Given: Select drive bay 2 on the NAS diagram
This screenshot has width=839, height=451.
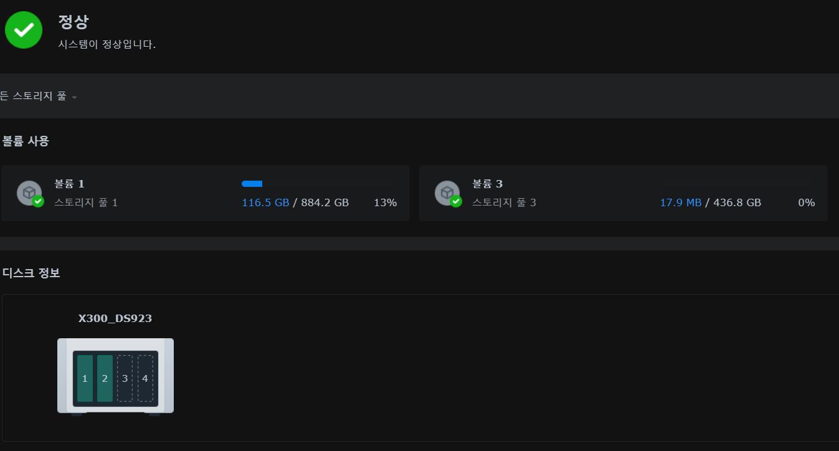Looking at the screenshot, I should point(105,378).
